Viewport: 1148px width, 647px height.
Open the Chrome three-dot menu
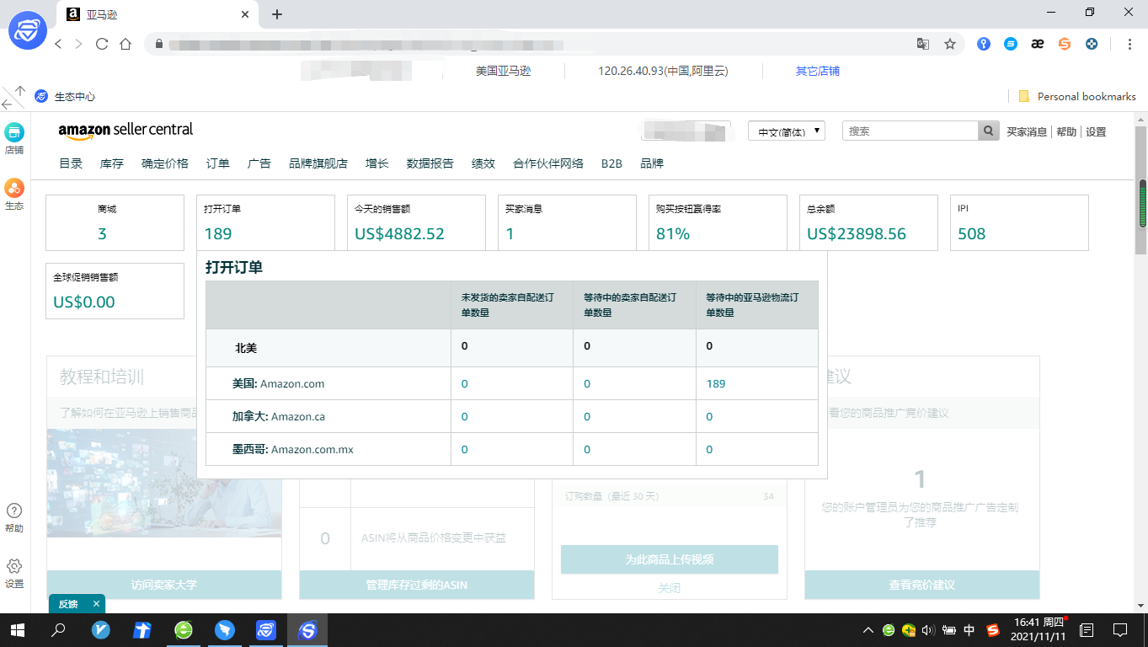pos(1129,43)
